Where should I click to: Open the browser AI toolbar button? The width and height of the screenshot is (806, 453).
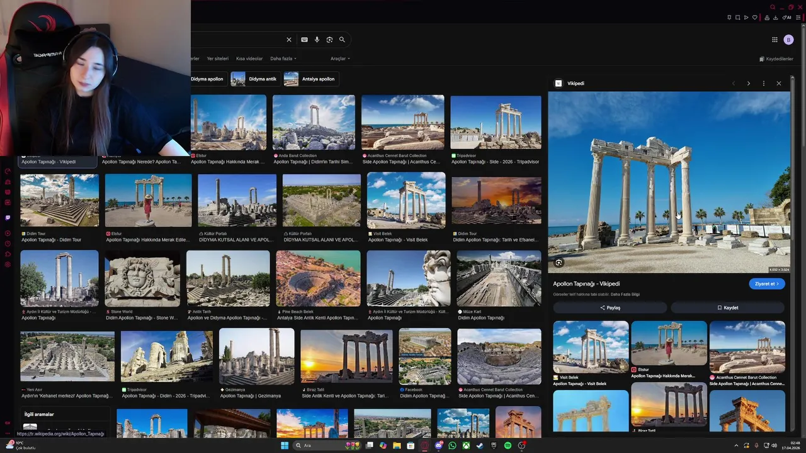tap(786, 18)
